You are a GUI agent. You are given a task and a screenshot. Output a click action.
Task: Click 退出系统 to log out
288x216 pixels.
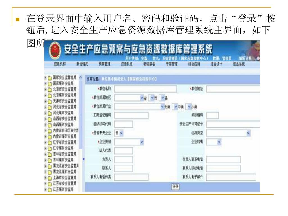[239, 64]
